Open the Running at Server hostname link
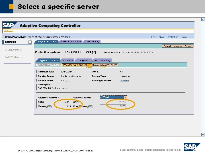This screenshot has height=154, width=205. (x=124, y=80)
